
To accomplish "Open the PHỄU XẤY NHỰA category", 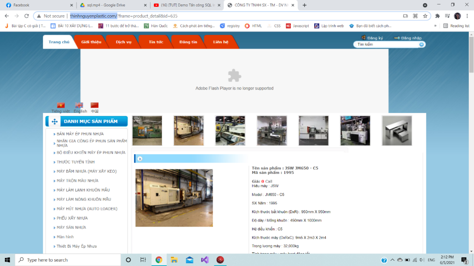I will coord(72,218).
